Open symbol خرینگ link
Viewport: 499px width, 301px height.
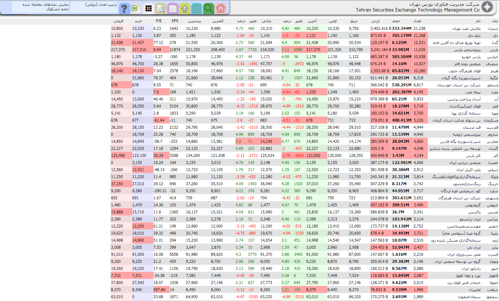coord(493,184)
